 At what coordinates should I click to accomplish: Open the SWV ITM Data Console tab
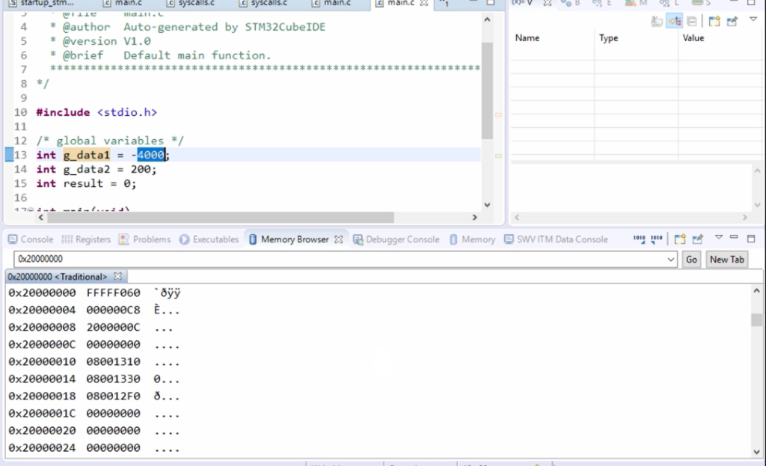click(x=556, y=239)
